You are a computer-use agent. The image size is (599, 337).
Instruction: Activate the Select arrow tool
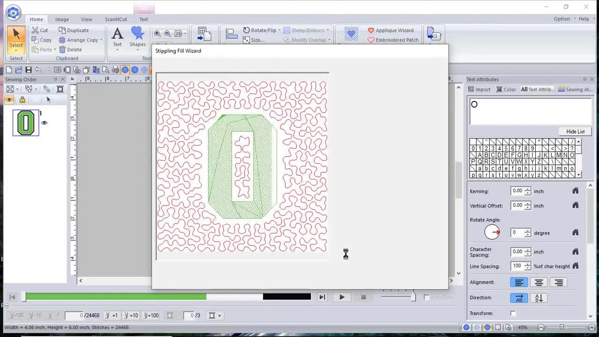pyautogui.click(x=16, y=38)
